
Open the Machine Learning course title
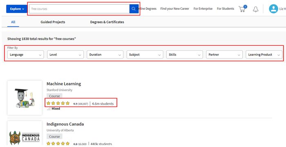[x=64, y=84]
